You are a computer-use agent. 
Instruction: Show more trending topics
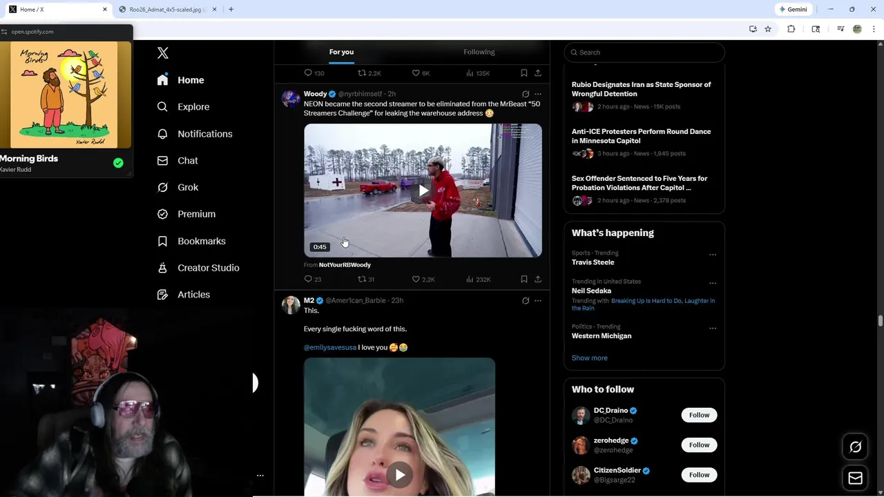[x=590, y=358]
